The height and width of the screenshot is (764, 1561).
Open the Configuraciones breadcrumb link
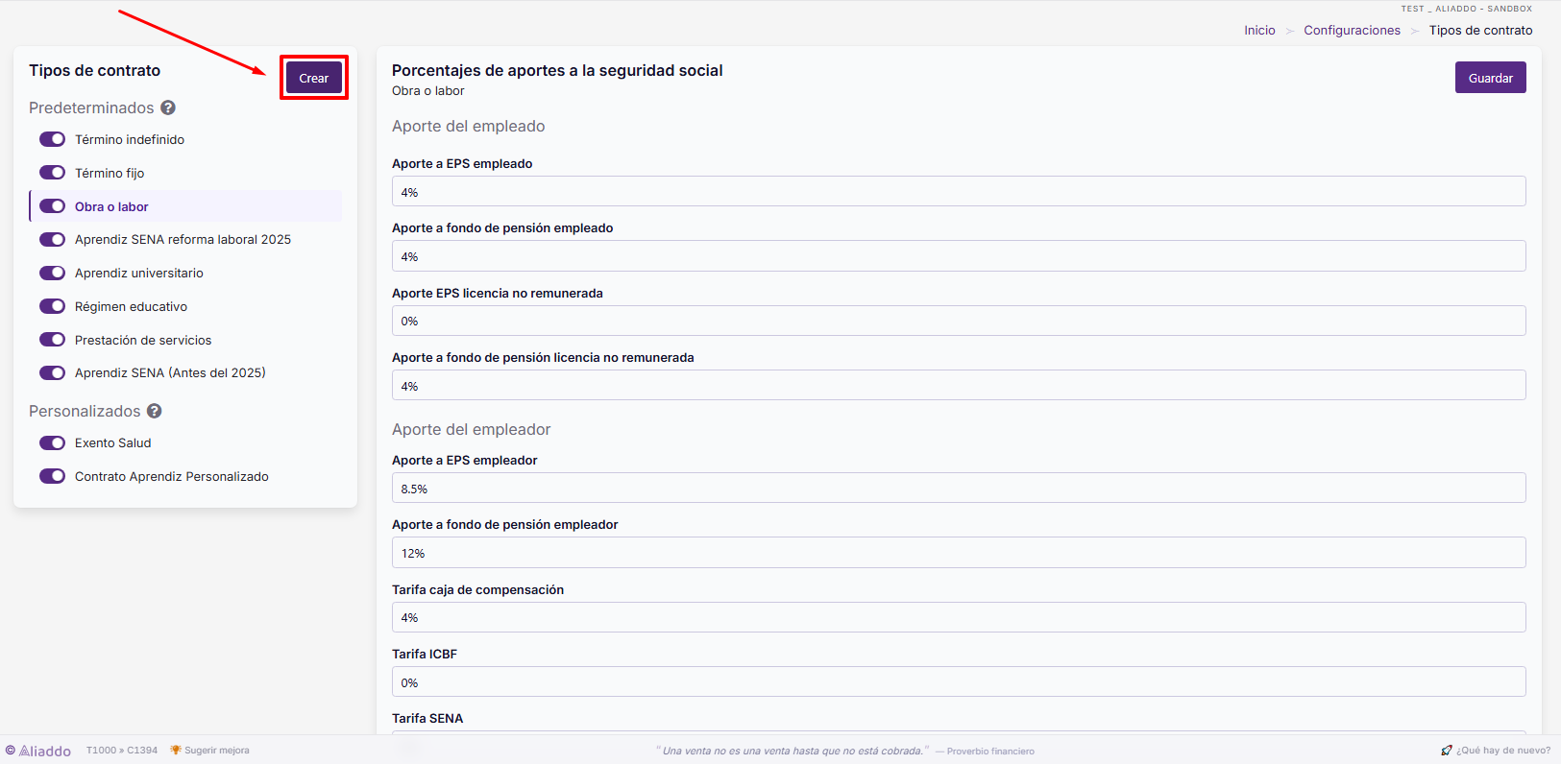click(1353, 31)
